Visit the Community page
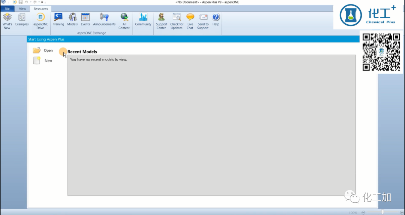This screenshot has width=405, height=215. point(143,20)
